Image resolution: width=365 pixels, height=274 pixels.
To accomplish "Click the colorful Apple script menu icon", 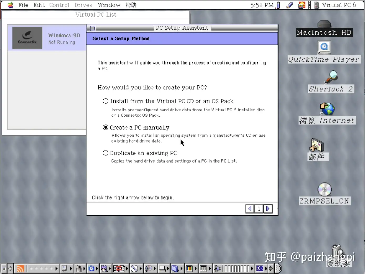I will (x=302, y=5).
